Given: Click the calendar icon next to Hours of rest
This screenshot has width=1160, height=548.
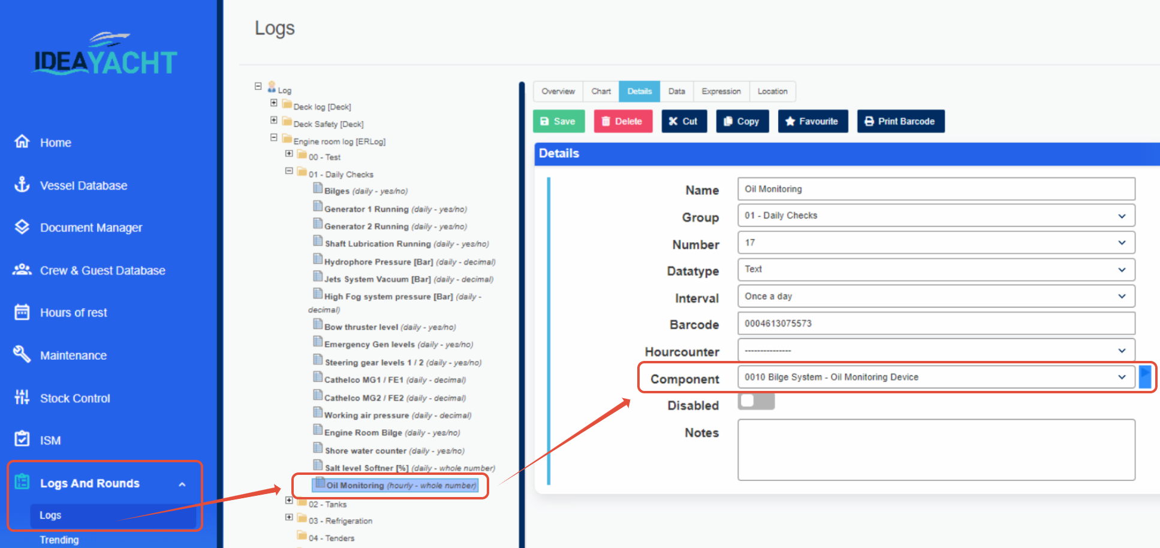Looking at the screenshot, I should pos(22,312).
